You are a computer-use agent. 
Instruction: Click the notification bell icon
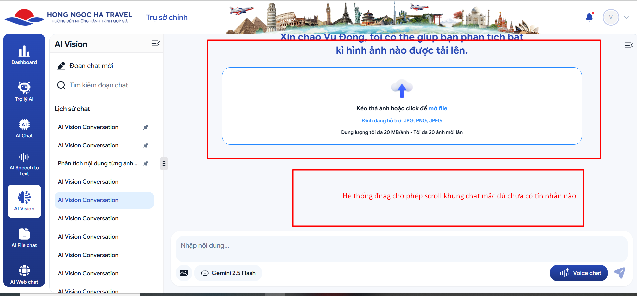point(589,17)
